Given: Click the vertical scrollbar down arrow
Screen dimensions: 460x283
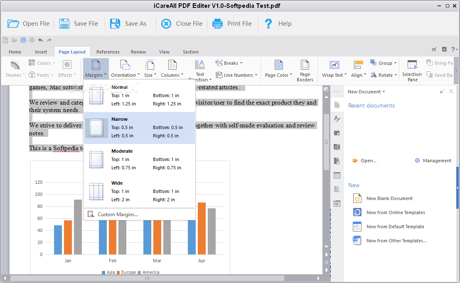Looking at the screenshot, I should click(326, 246).
